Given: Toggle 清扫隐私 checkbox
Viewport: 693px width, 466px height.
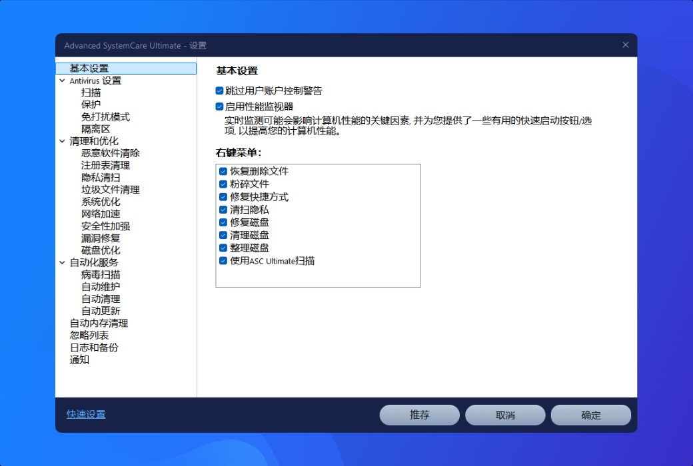Looking at the screenshot, I should click(x=223, y=210).
